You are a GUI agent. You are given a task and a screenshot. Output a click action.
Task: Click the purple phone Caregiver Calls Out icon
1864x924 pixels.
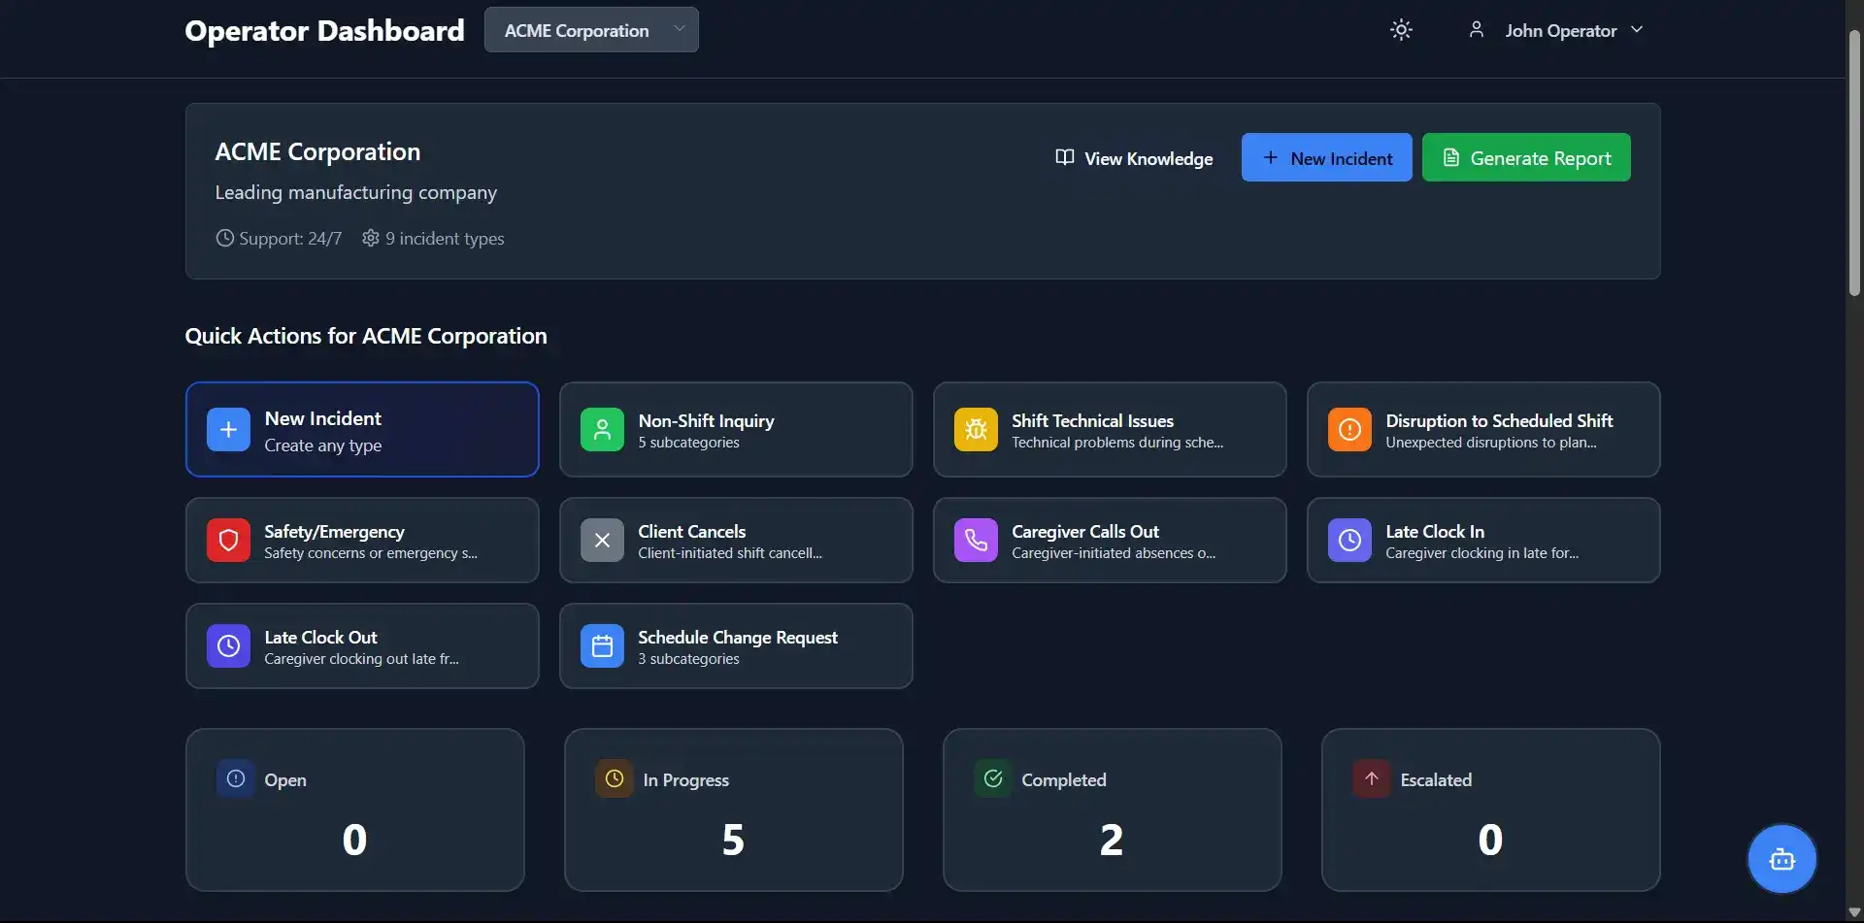click(976, 541)
